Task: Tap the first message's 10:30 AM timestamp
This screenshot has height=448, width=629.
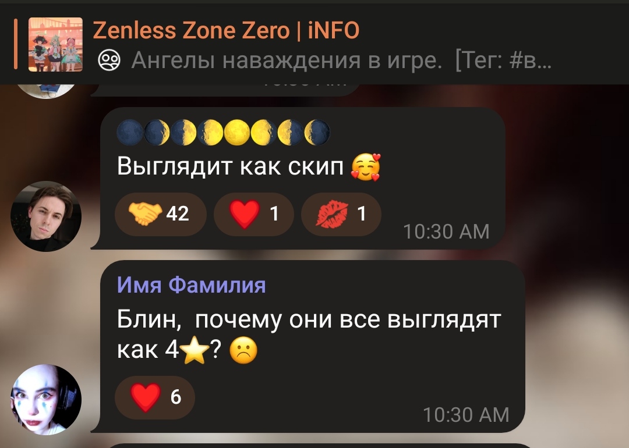Action: (446, 232)
